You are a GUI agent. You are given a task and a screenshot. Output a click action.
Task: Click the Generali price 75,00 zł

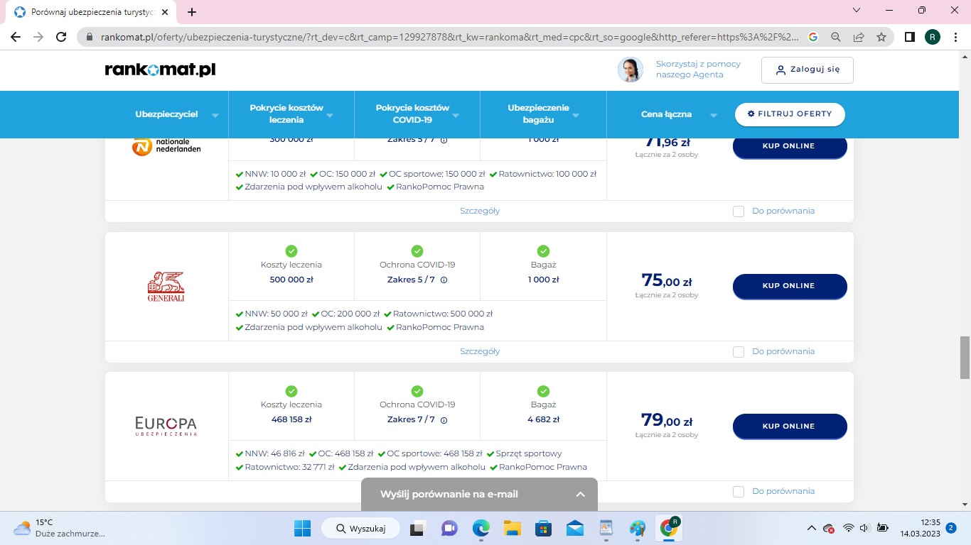[x=667, y=281]
